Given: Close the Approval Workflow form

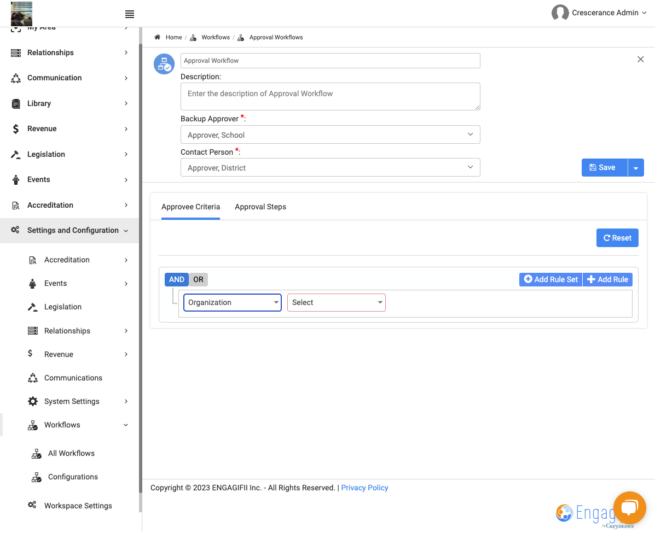Looking at the screenshot, I should coord(640,59).
